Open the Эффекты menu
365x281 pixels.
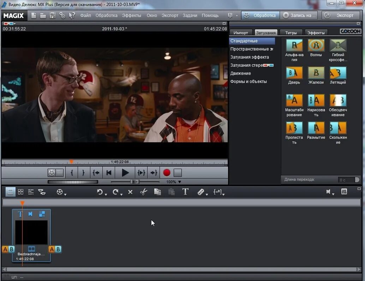click(132, 16)
